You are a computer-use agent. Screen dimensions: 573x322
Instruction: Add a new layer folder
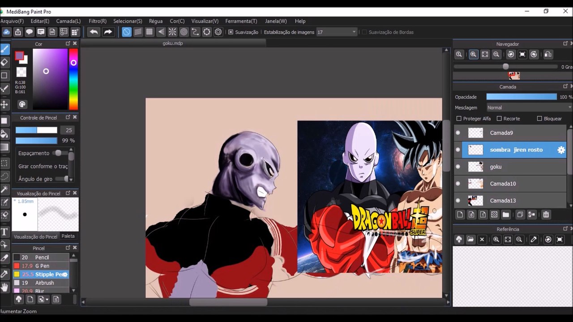tap(505, 215)
